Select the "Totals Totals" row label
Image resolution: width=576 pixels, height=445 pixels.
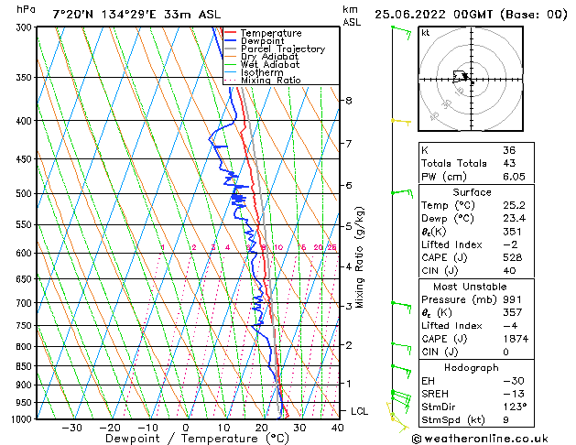click(453, 163)
